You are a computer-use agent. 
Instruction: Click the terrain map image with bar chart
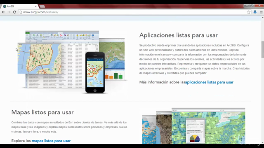point(115,59)
